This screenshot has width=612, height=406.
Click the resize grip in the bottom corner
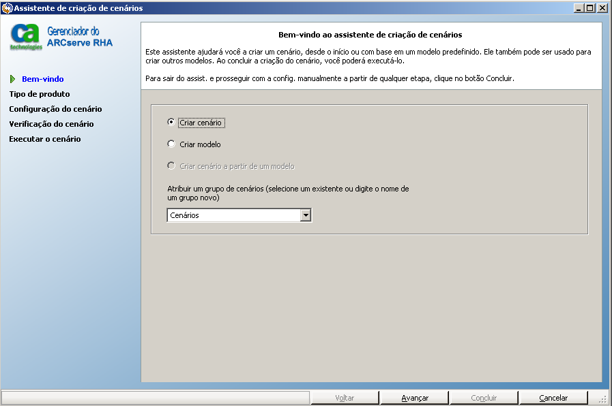tap(602, 399)
